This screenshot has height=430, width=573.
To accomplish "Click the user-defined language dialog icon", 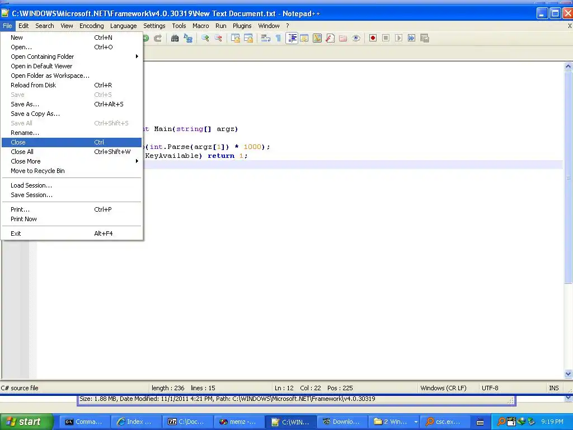I will pyautogui.click(x=304, y=38).
